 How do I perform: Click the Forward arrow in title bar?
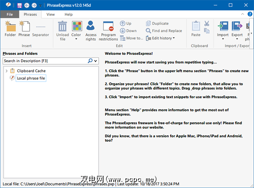click(34, 5)
